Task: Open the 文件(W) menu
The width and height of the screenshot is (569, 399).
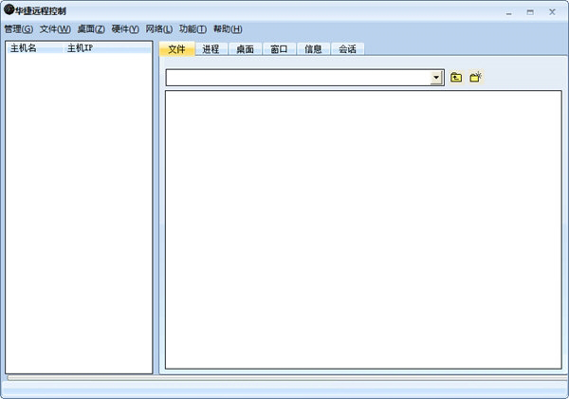Action: pos(55,29)
